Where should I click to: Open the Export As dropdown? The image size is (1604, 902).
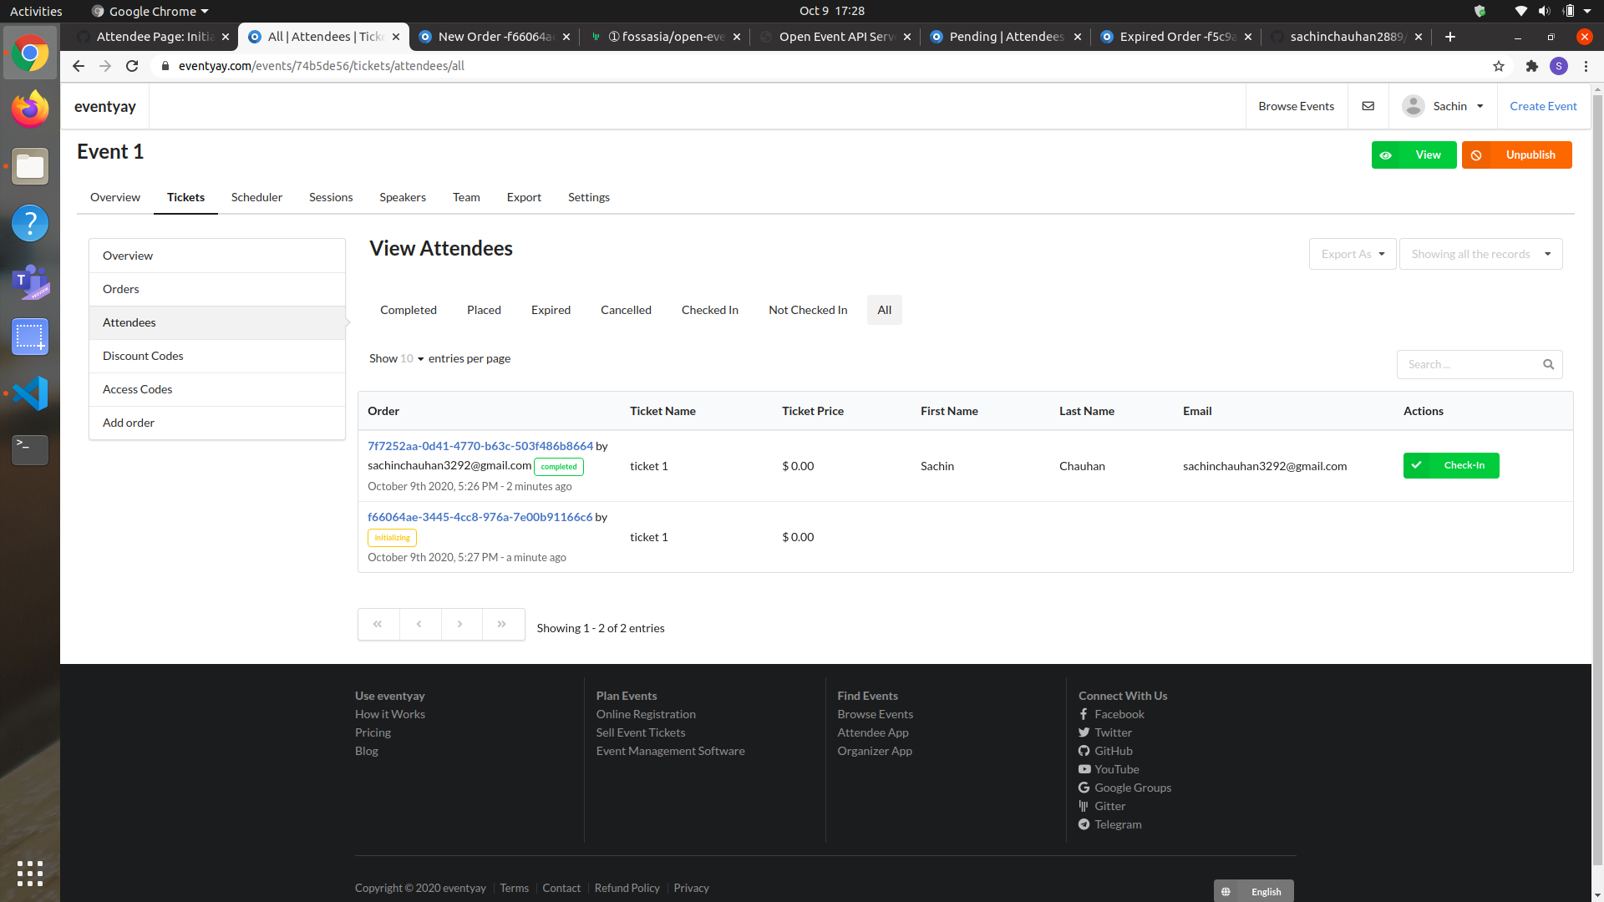coord(1353,254)
